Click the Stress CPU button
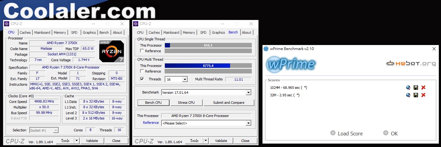 point(186,103)
